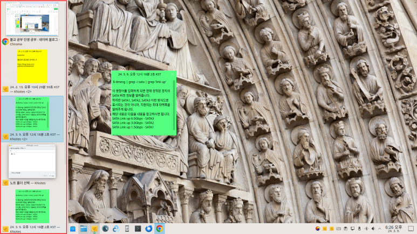Viewport: 417px width, 234px height.
Task: Click the line 'SATA Link up 6.0Gbps - SATA3'
Action: pos(133,118)
